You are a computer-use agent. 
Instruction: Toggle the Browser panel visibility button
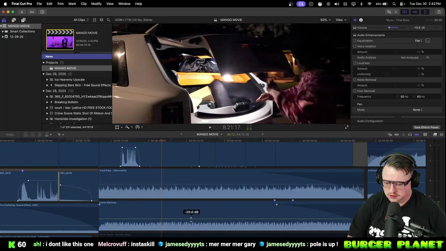point(405,12)
